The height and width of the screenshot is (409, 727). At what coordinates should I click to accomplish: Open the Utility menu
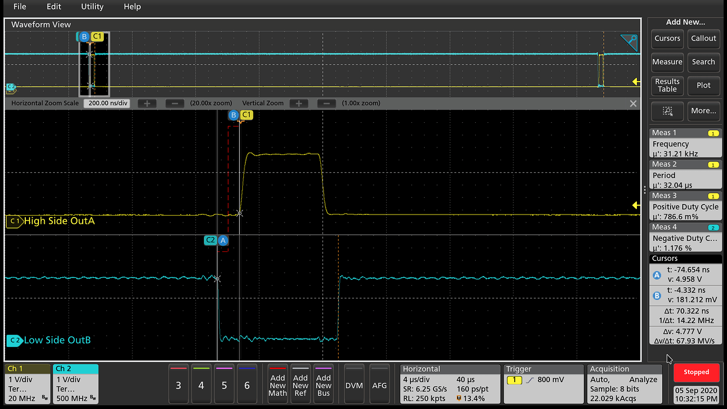tap(92, 7)
